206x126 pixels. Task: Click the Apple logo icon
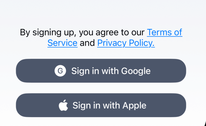[x=63, y=105]
